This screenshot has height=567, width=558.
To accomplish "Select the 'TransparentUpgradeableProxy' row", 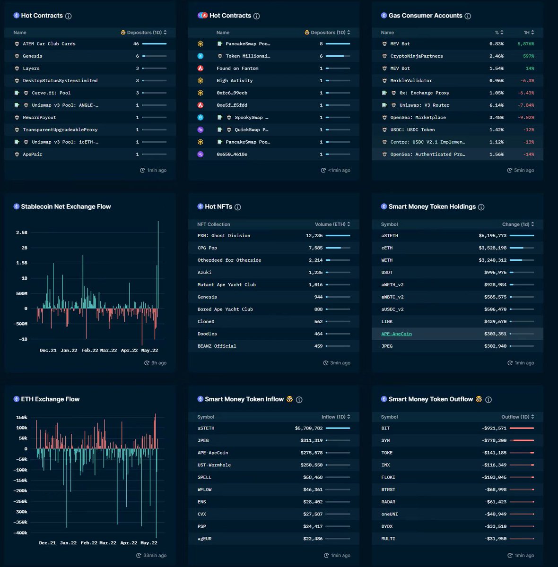I will [x=90, y=129].
